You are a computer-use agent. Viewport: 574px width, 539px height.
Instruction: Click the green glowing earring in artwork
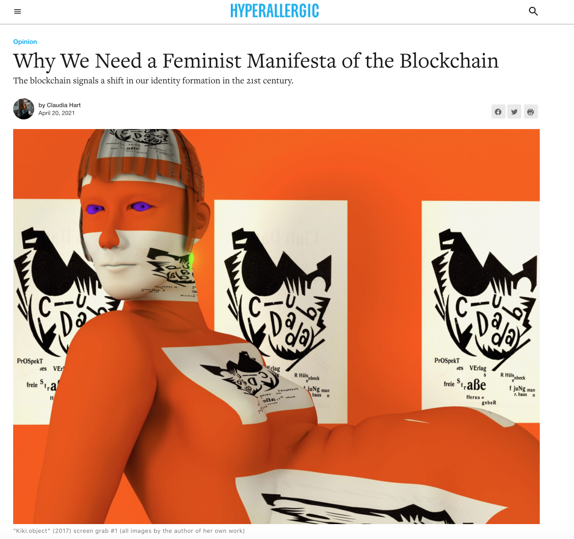(191, 259)
